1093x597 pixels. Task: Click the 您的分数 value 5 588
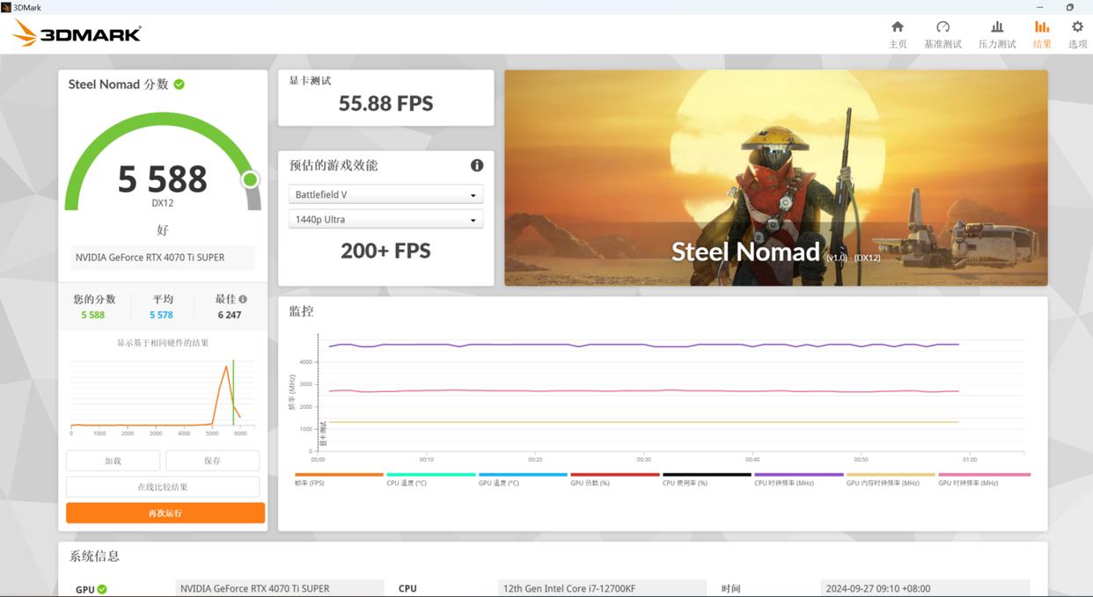[x=92, y=315]
